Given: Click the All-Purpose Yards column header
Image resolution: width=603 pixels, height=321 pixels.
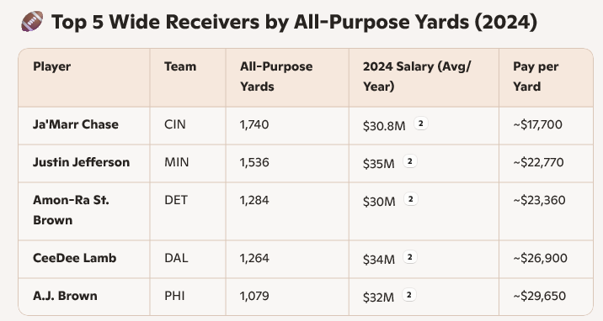Looking at the screenshot, I should 276,76.
